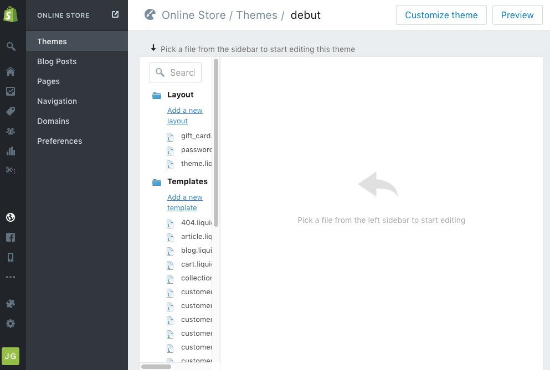Image resolution: width=550 pixels, height=370 pixels.
Task: Open the mobile sales channel icon
Action: click(11, 257)
